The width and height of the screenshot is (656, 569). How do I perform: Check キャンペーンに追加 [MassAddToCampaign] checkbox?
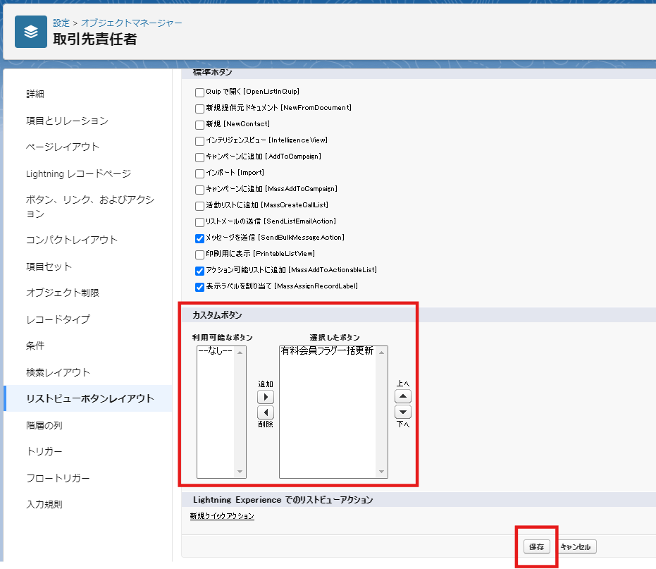pos(200,190)
